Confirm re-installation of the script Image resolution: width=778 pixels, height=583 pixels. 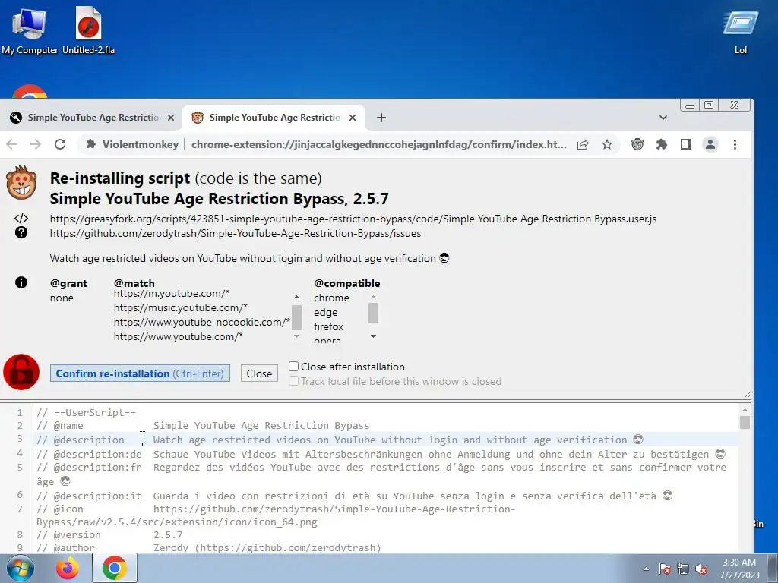point(140,373)
